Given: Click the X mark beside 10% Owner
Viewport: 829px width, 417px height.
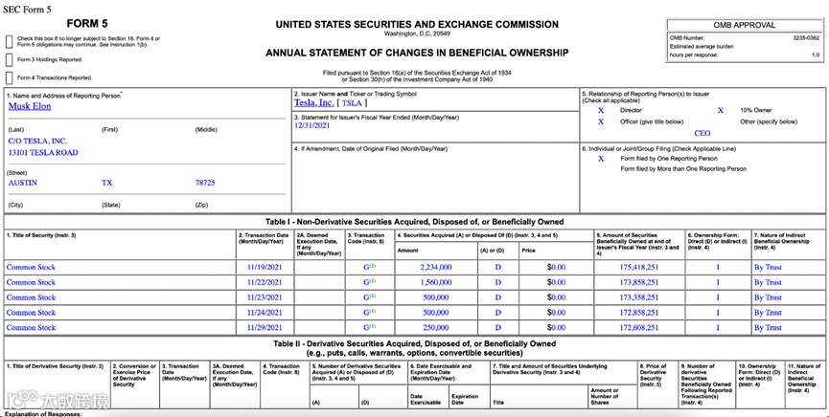Looking at the screenshot, I should 720,110.
